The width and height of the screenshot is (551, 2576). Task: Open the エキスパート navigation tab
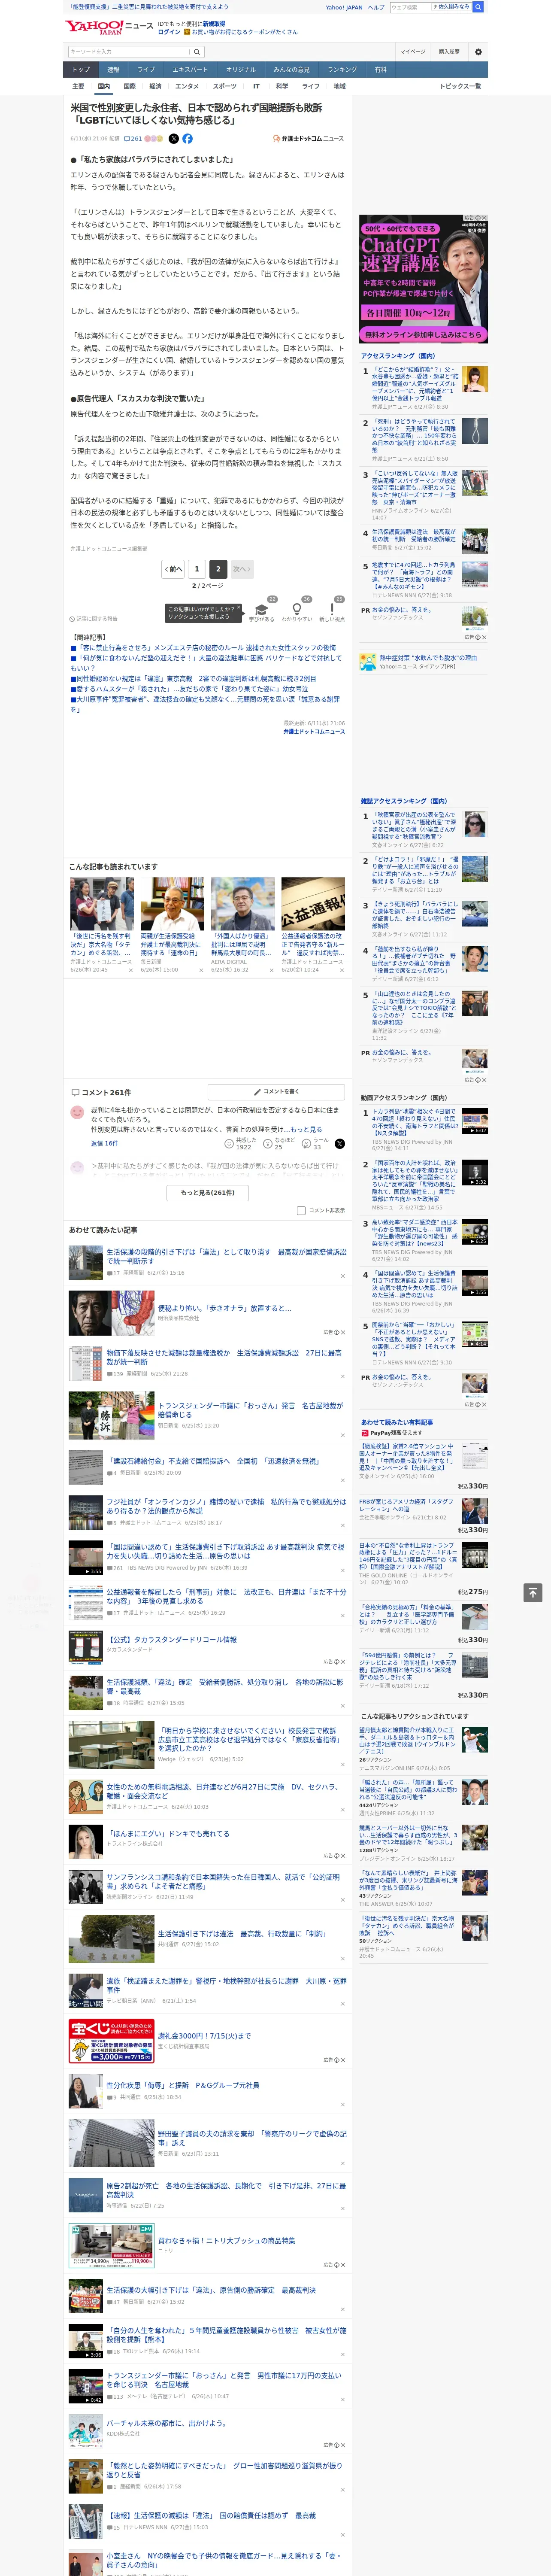[190, 70]
